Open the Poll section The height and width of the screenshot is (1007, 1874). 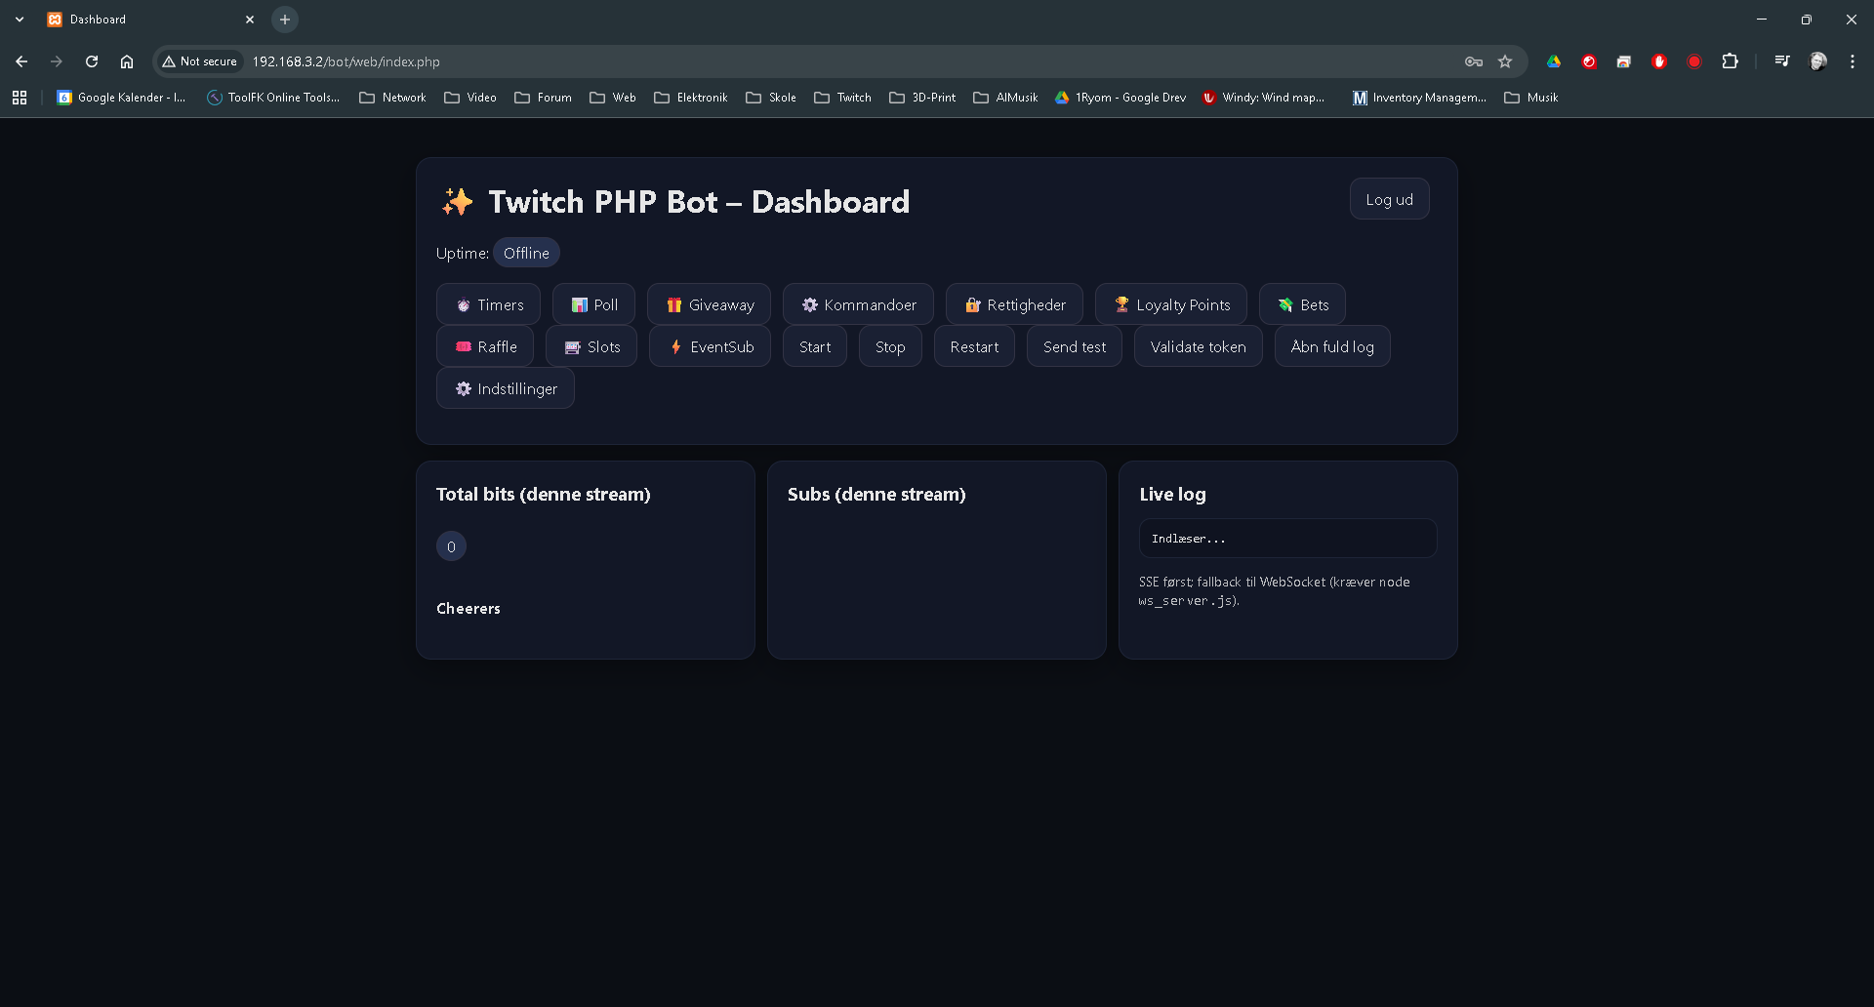click(x=593, y=304)
